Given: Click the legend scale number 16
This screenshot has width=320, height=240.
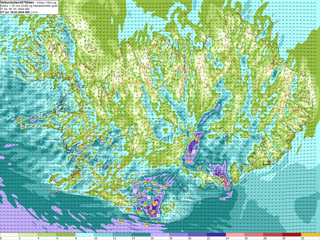Looking at the screenshot, I should [x=152, y=238].
